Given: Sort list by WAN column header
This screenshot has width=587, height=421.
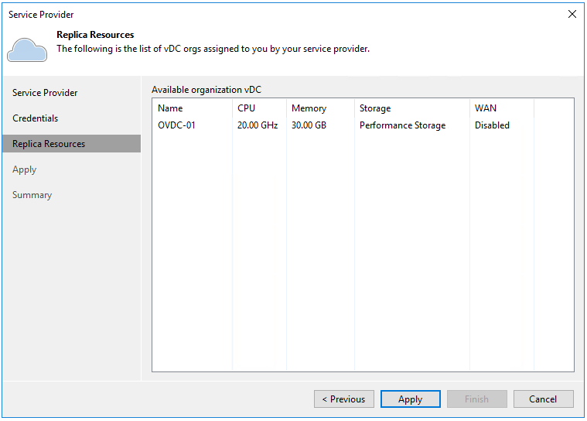Looking at the screenshot, I should 486,108.
